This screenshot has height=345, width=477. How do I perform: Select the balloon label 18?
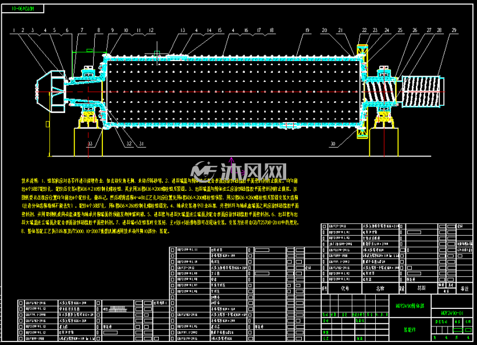[271, 30]
